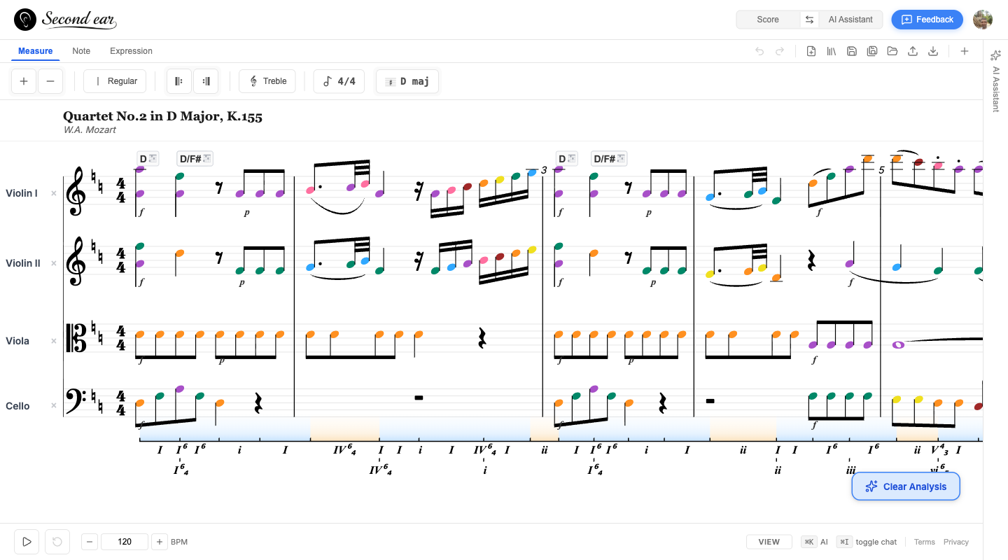Send Feedback via the blue button
The image size is (1008, 560).
pos(927,20)
